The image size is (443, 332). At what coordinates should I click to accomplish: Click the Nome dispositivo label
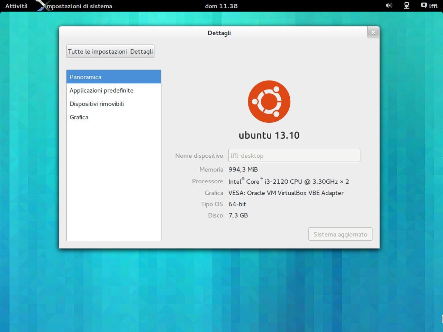point(199,156)
